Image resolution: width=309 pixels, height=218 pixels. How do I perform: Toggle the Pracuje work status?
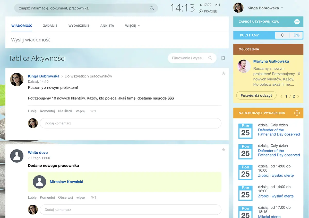point(208,11)
